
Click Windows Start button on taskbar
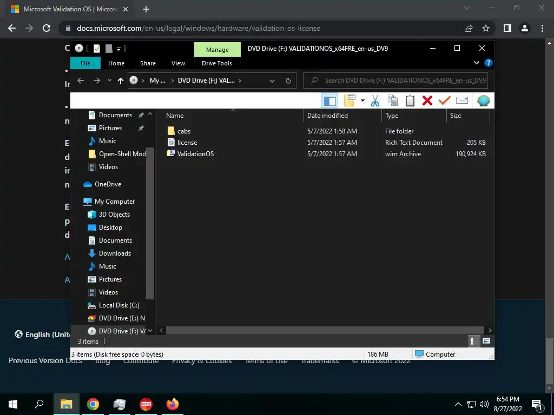click(13, 404)
